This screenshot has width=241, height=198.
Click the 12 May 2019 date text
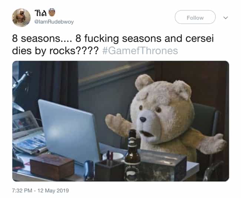pos(53,191)
